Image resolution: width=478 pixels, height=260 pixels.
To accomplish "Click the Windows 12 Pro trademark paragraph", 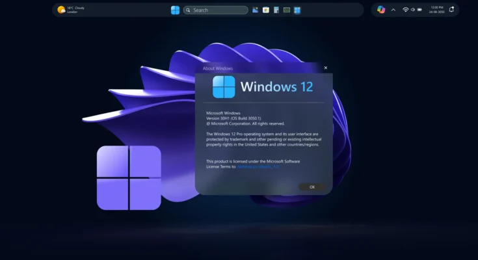I will [263, 139].
